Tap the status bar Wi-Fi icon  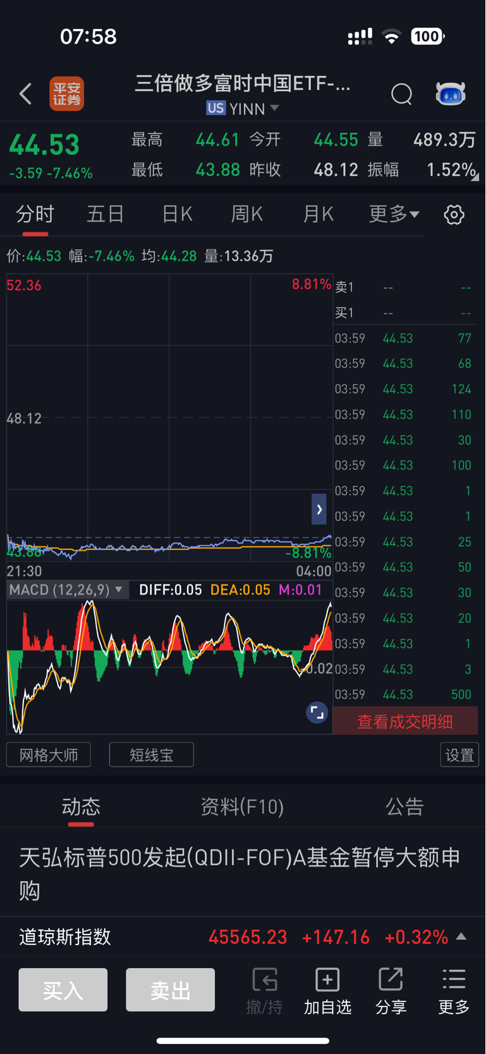(392, 36)
